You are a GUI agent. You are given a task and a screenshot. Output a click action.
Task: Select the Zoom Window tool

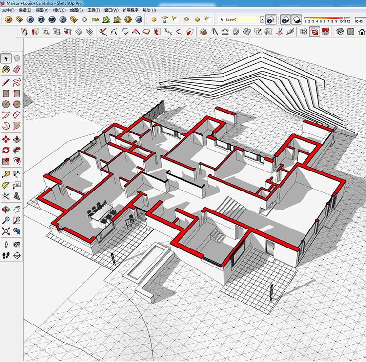click(x=17, y=220)
